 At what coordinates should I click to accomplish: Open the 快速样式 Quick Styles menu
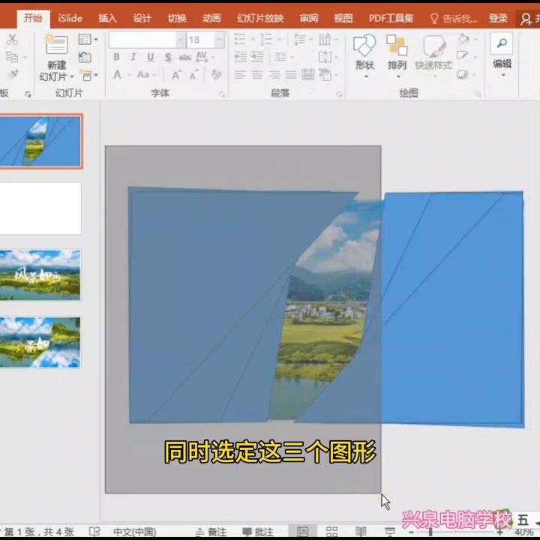point(433,55)
